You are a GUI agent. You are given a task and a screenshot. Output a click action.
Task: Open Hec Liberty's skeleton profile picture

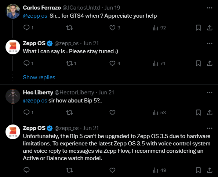coord(13,96)
